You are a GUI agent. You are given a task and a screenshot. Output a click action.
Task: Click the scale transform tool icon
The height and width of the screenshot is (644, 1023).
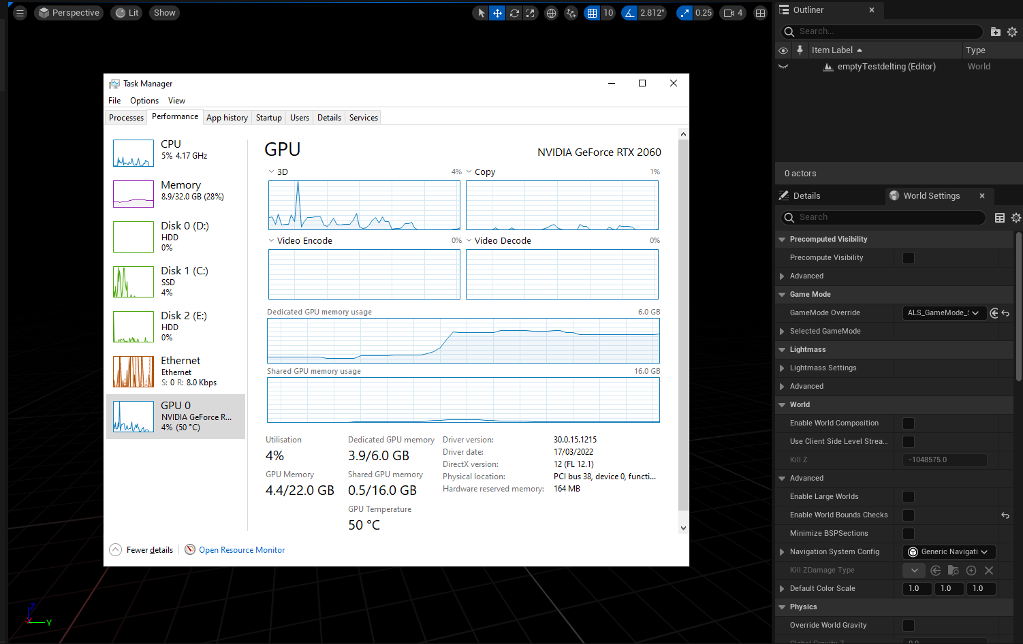click(x=531, y=13)
